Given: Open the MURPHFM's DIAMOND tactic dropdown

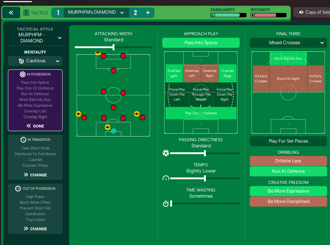Looking at the screenshot, I should point(96,13).
